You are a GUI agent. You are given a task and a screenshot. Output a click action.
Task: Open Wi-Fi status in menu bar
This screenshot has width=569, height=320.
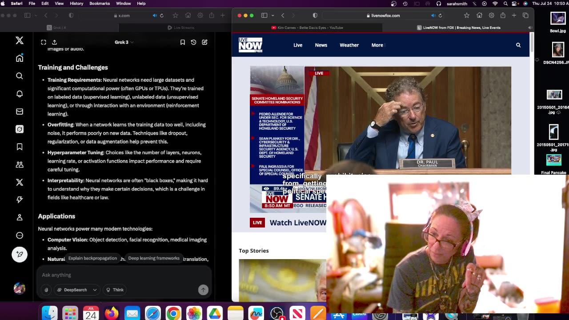pos(495,4)
